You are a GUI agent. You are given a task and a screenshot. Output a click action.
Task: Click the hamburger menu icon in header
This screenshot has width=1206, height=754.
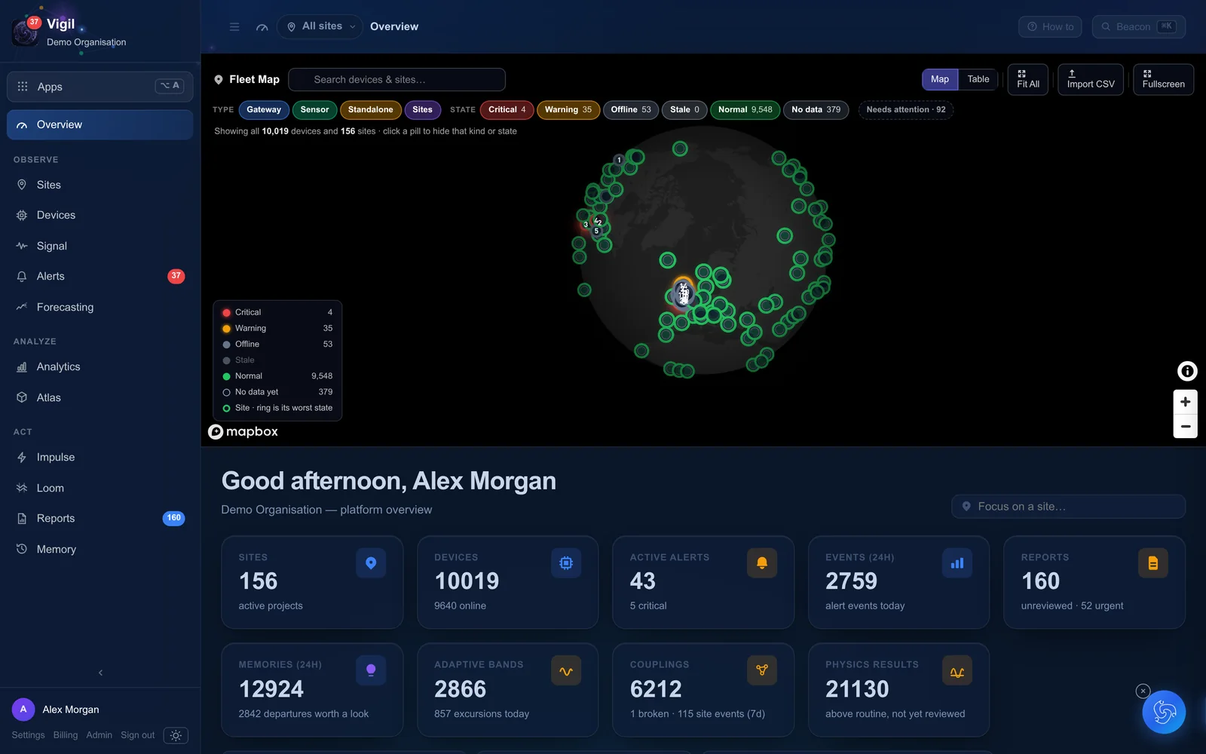tap(234, 26)
